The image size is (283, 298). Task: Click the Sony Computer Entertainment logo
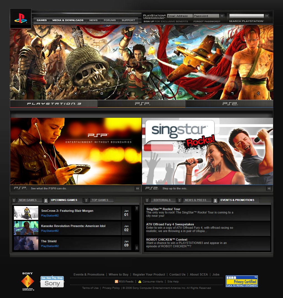tap(27, 281)
